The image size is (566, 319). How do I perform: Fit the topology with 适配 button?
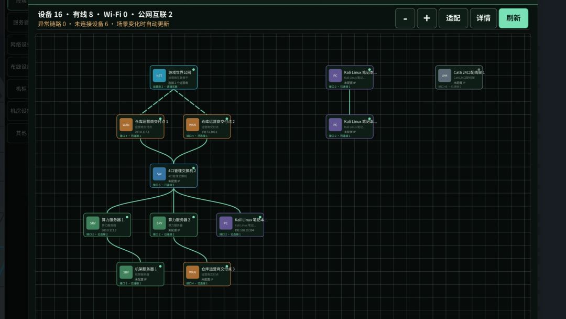point(453,18)
